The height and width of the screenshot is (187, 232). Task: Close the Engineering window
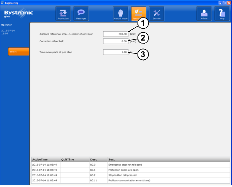[229, 3]
